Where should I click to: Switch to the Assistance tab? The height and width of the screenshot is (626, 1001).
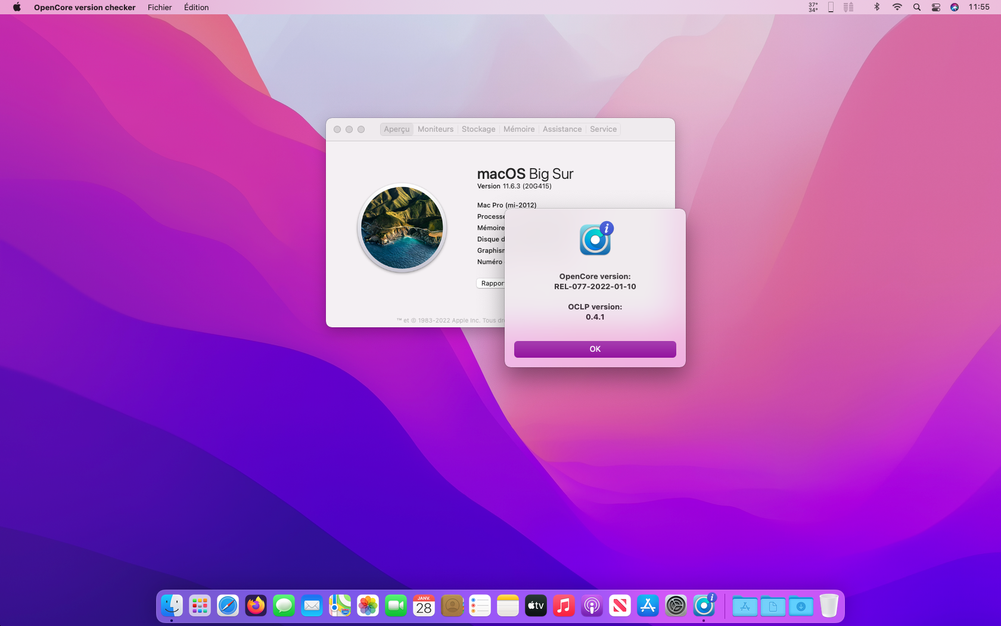562,129
